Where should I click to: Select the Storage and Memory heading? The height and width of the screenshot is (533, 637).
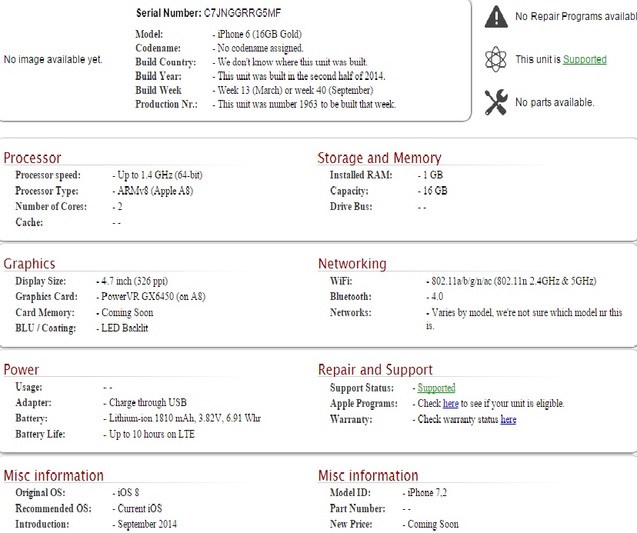(x=379, y=158)
